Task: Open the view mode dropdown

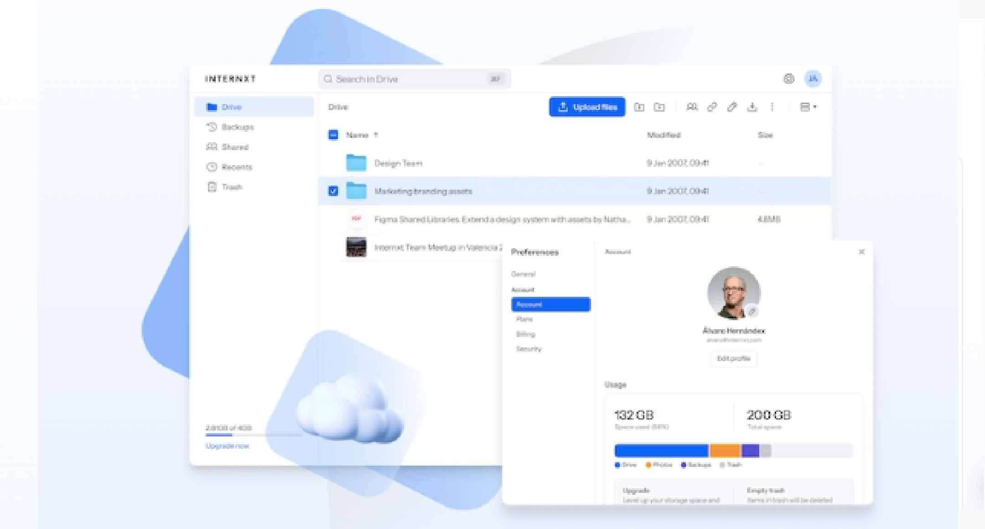Action: 808,107
